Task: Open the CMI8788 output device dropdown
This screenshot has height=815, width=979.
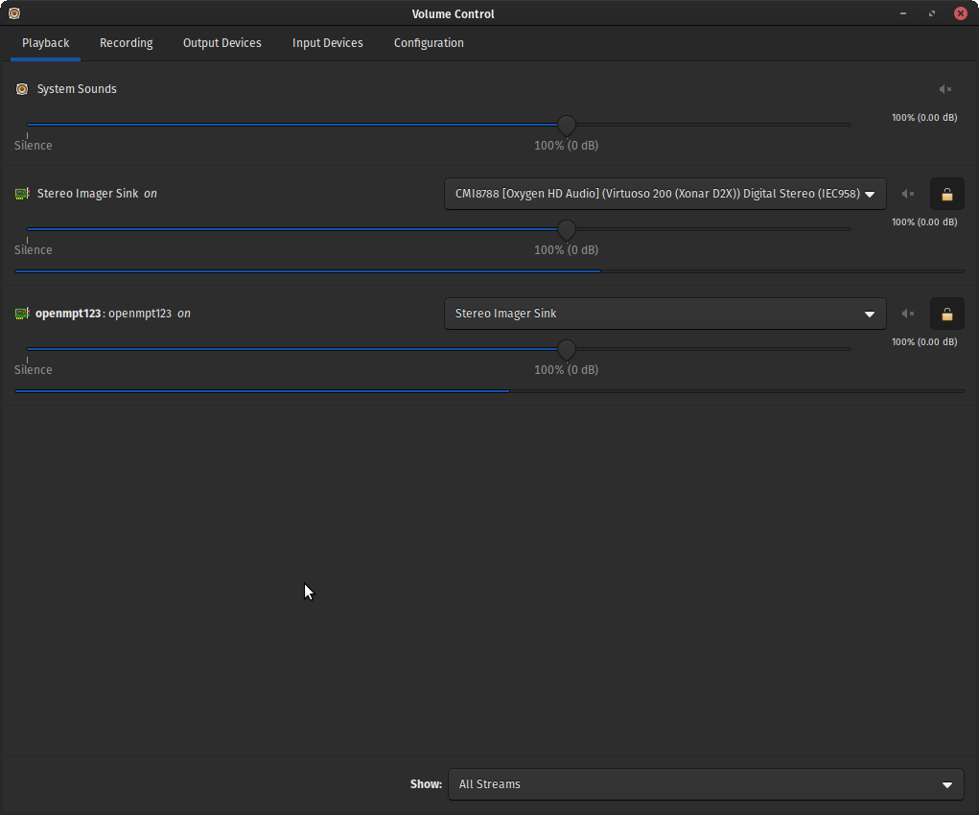Action: click(664, 194)
